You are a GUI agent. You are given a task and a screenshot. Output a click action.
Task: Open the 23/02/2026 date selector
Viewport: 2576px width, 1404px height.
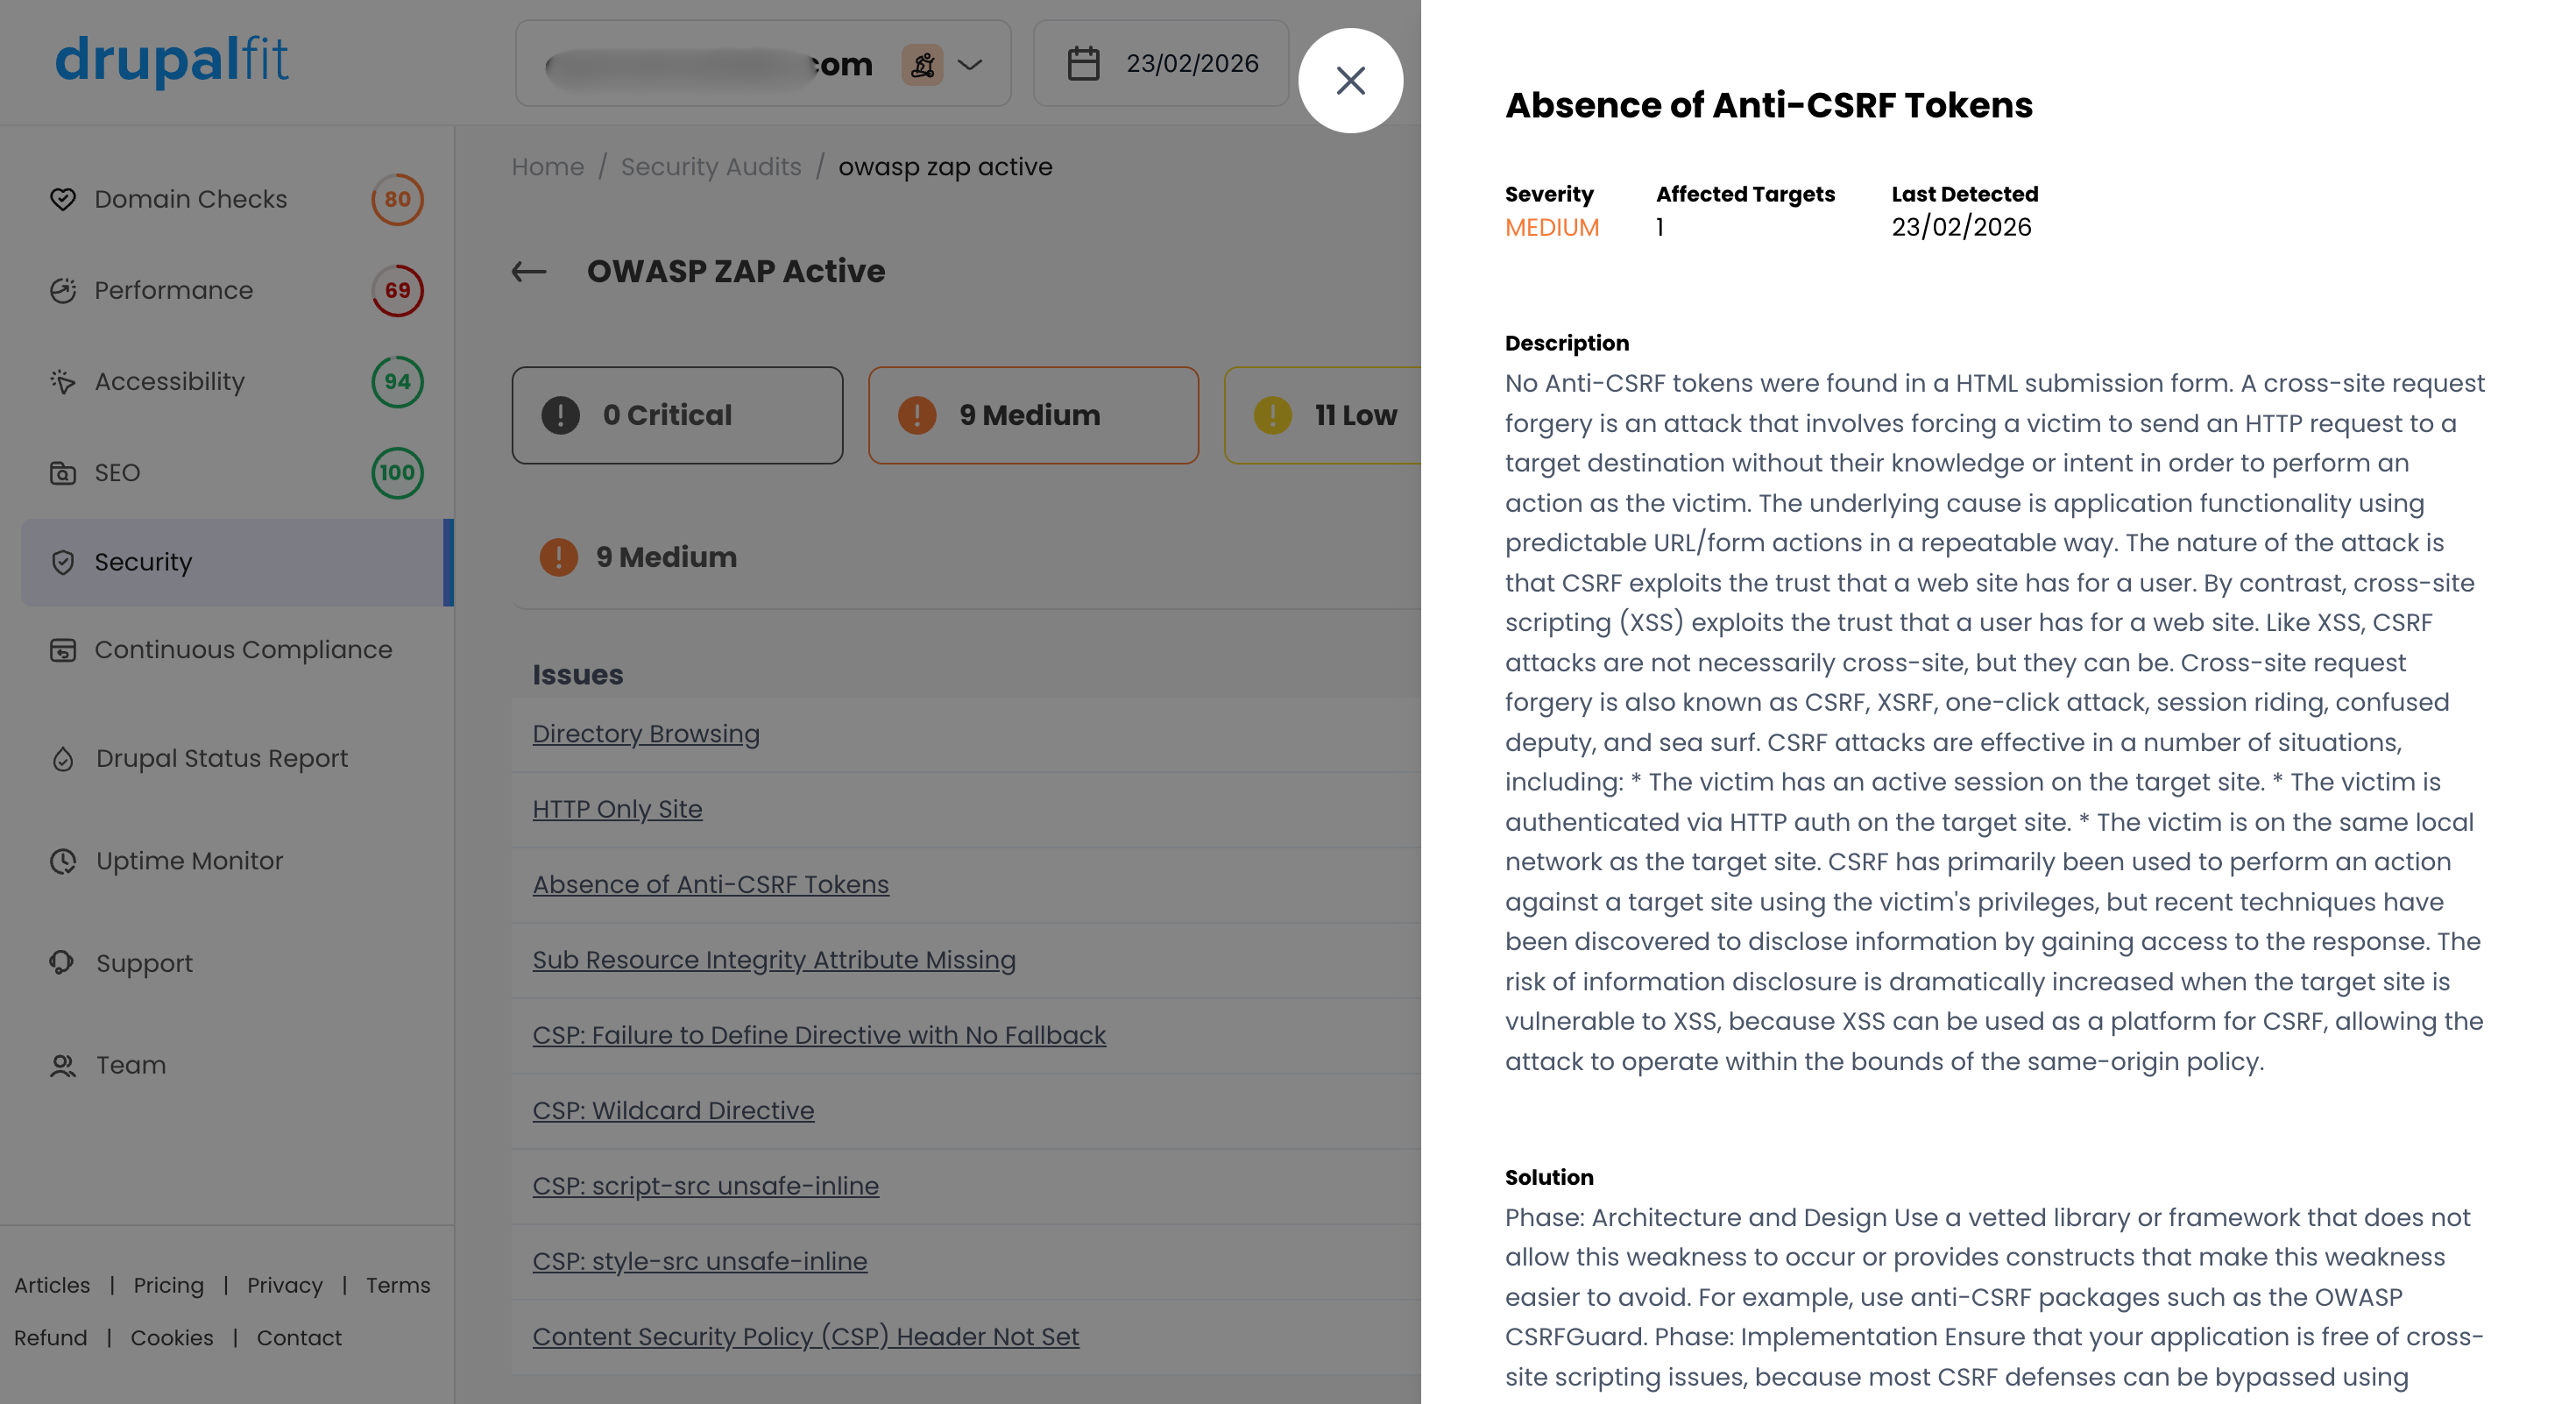1160,63
